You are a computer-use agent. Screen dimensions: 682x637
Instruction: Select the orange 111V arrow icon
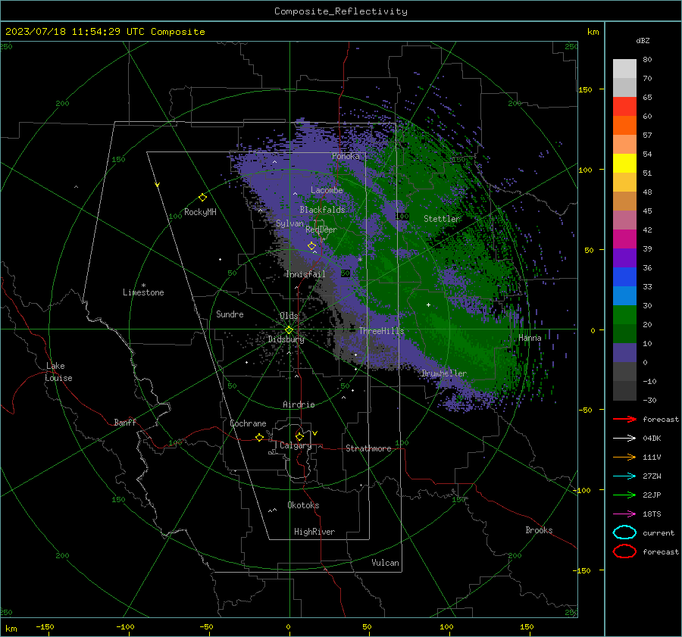624,457
